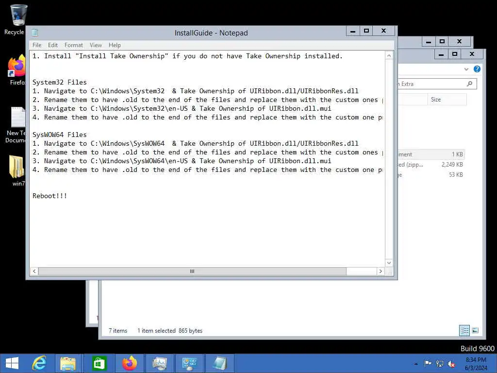Open the clock showing 8:34 PM
The height and width of the screenshot is (373, 497).
pos(476,363)
